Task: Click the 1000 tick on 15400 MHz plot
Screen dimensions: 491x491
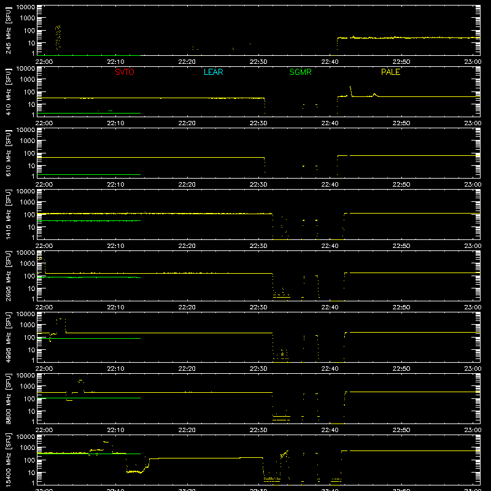Action: (x=28, y=448)
